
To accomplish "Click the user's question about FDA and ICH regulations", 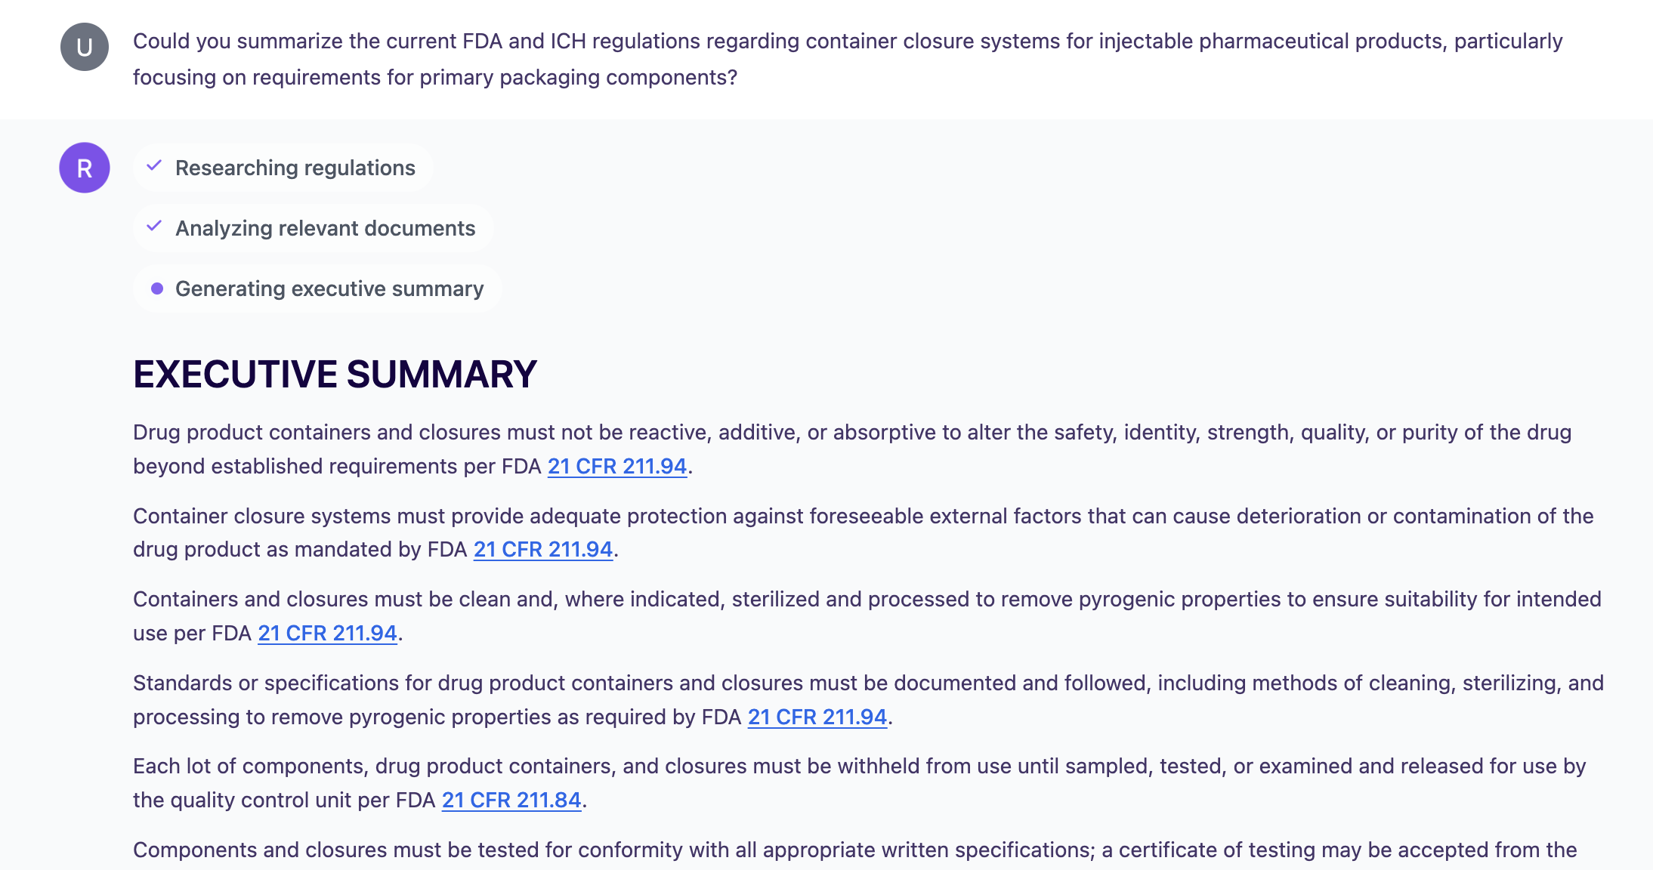I will [846, 59].
